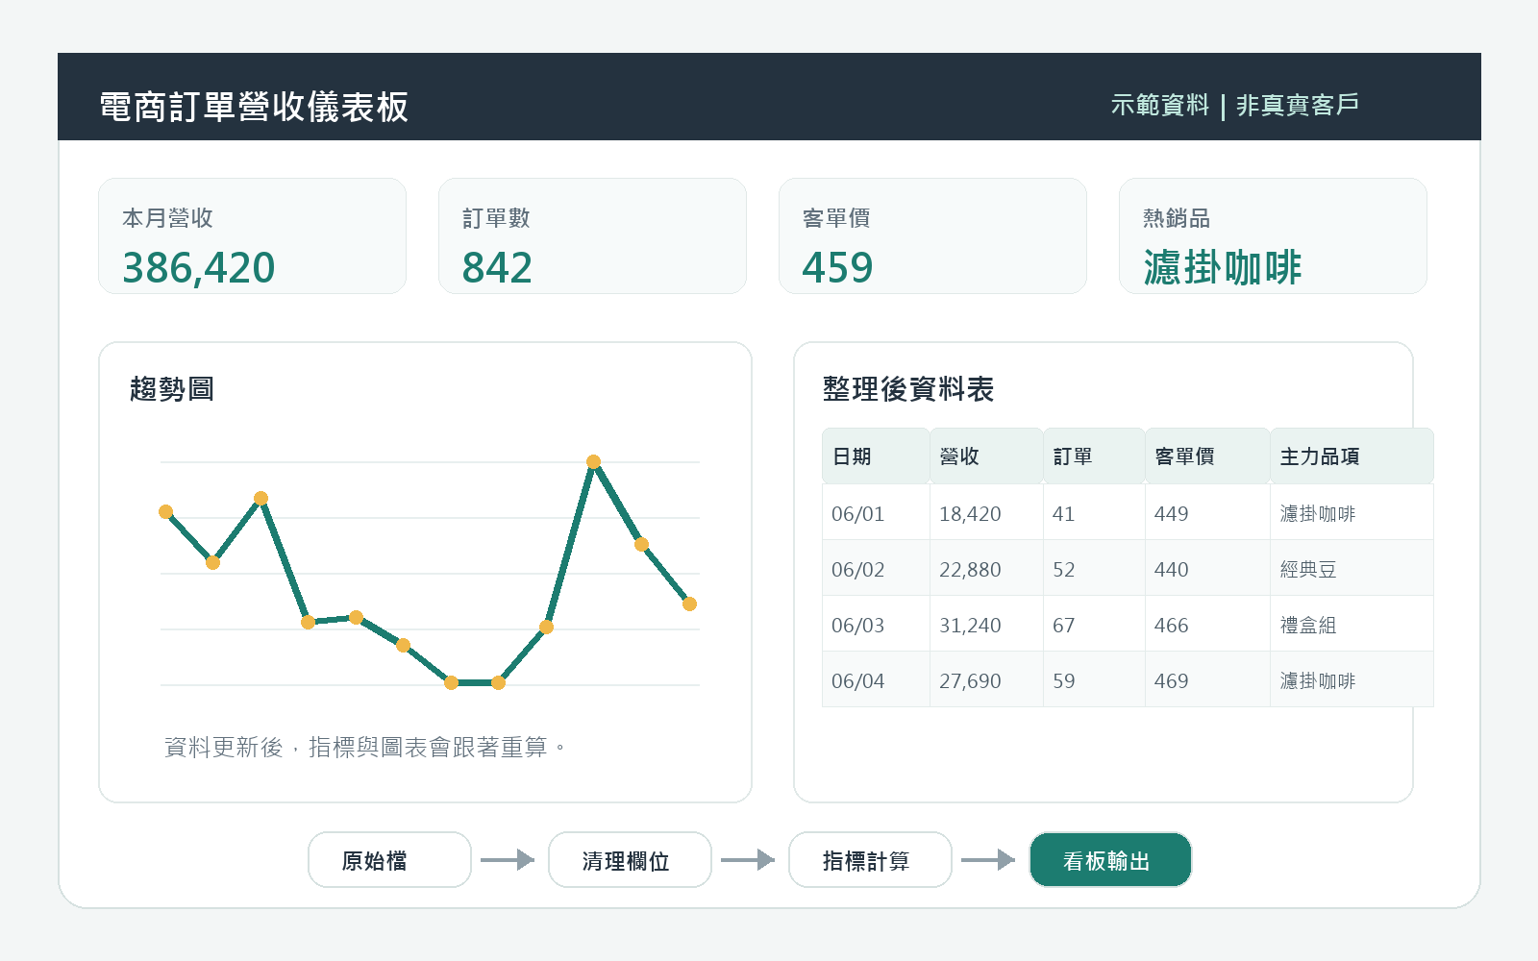
Task: Click the 示範資料 | 非真實客戶 header note
Action: click(1235, 105)
